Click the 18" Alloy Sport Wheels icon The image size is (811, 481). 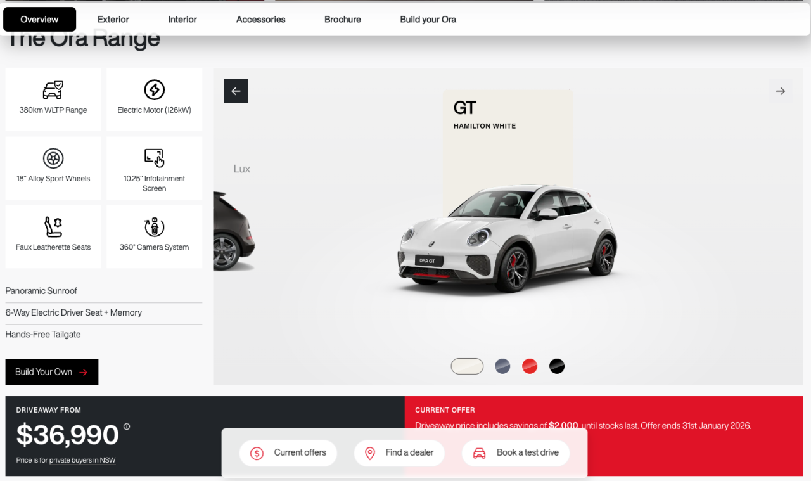point(53,158)
